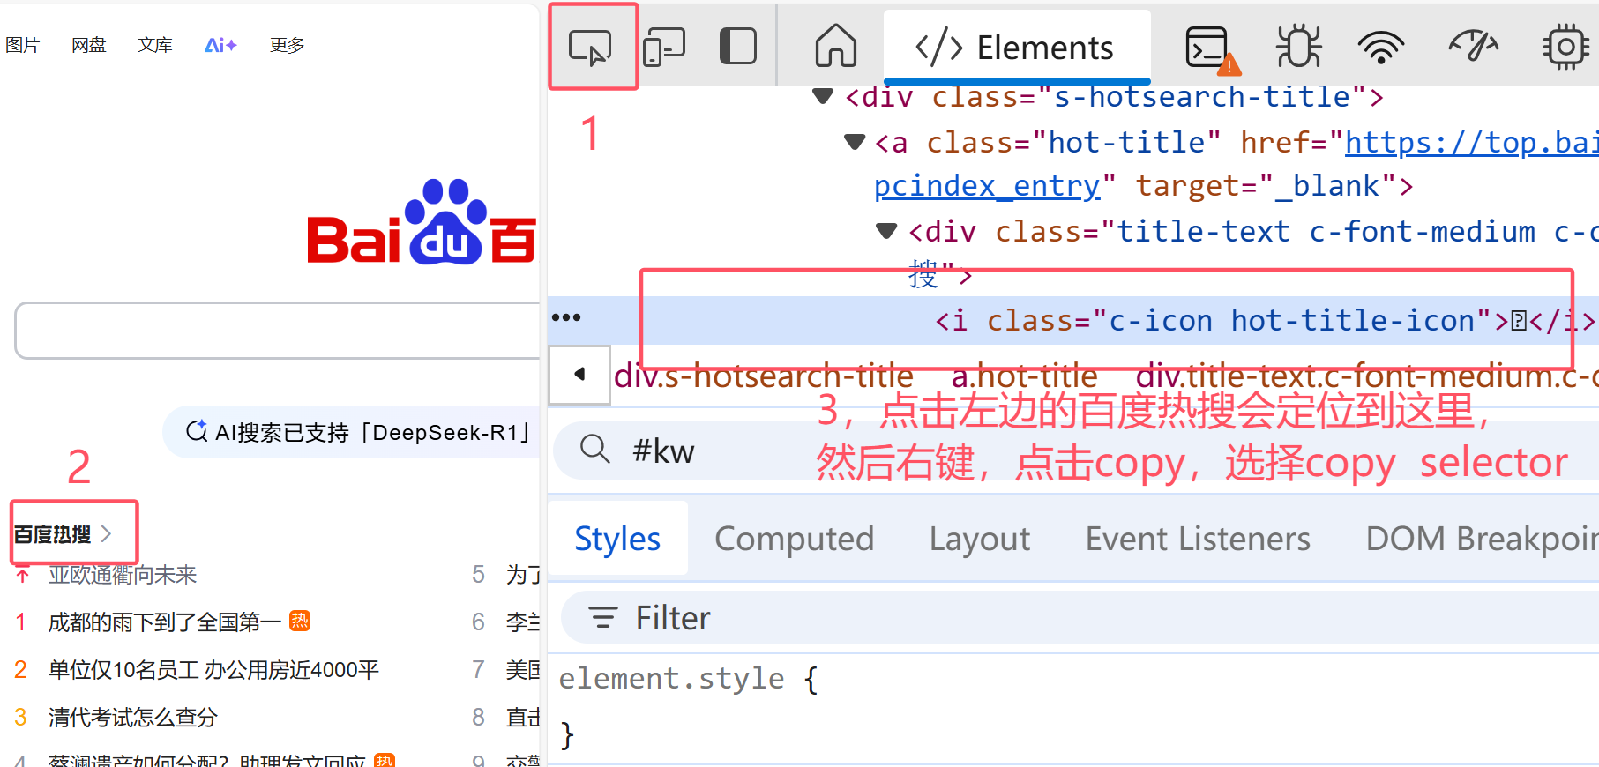Toggle device emulation mode icon
Viewport: 1599px width, 767px height.
664,47
